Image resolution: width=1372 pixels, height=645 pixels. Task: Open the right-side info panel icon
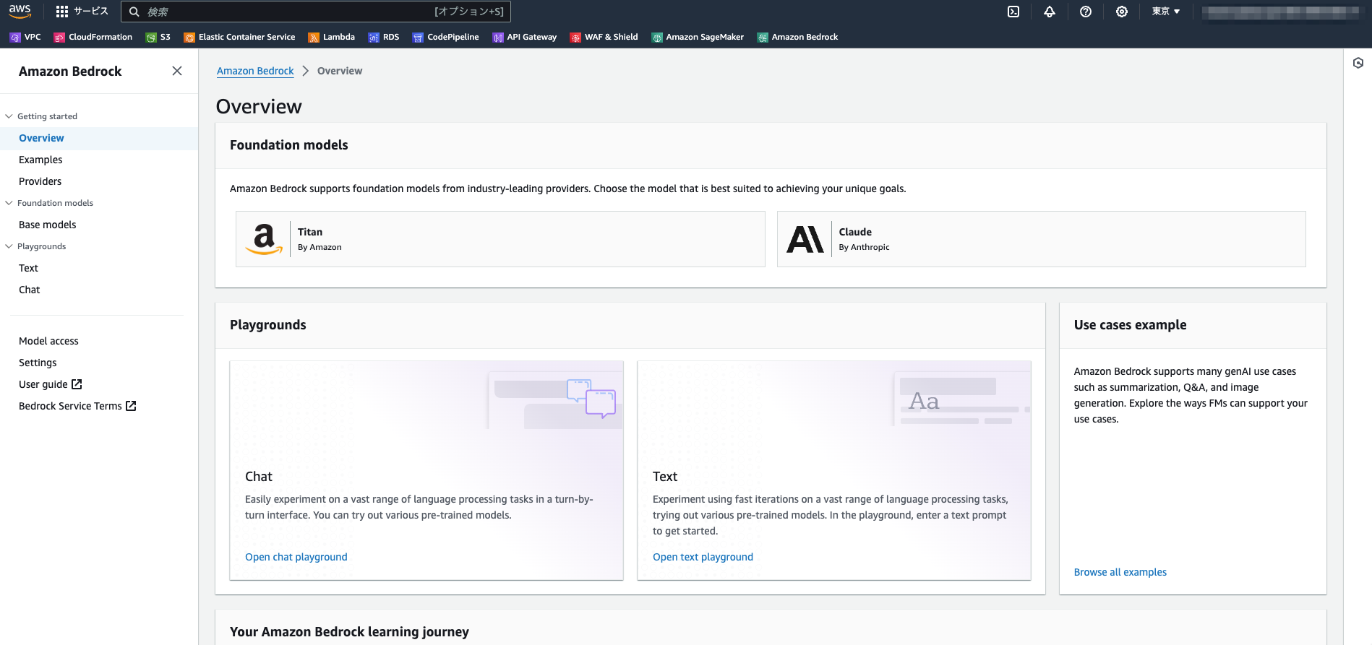(x=1358, y=63)
